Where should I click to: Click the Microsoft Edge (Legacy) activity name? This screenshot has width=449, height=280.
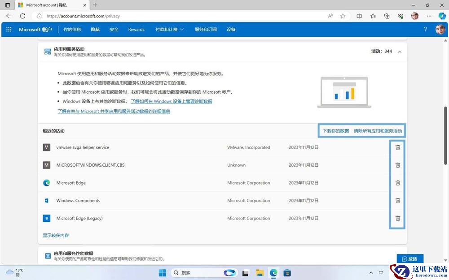79,218
